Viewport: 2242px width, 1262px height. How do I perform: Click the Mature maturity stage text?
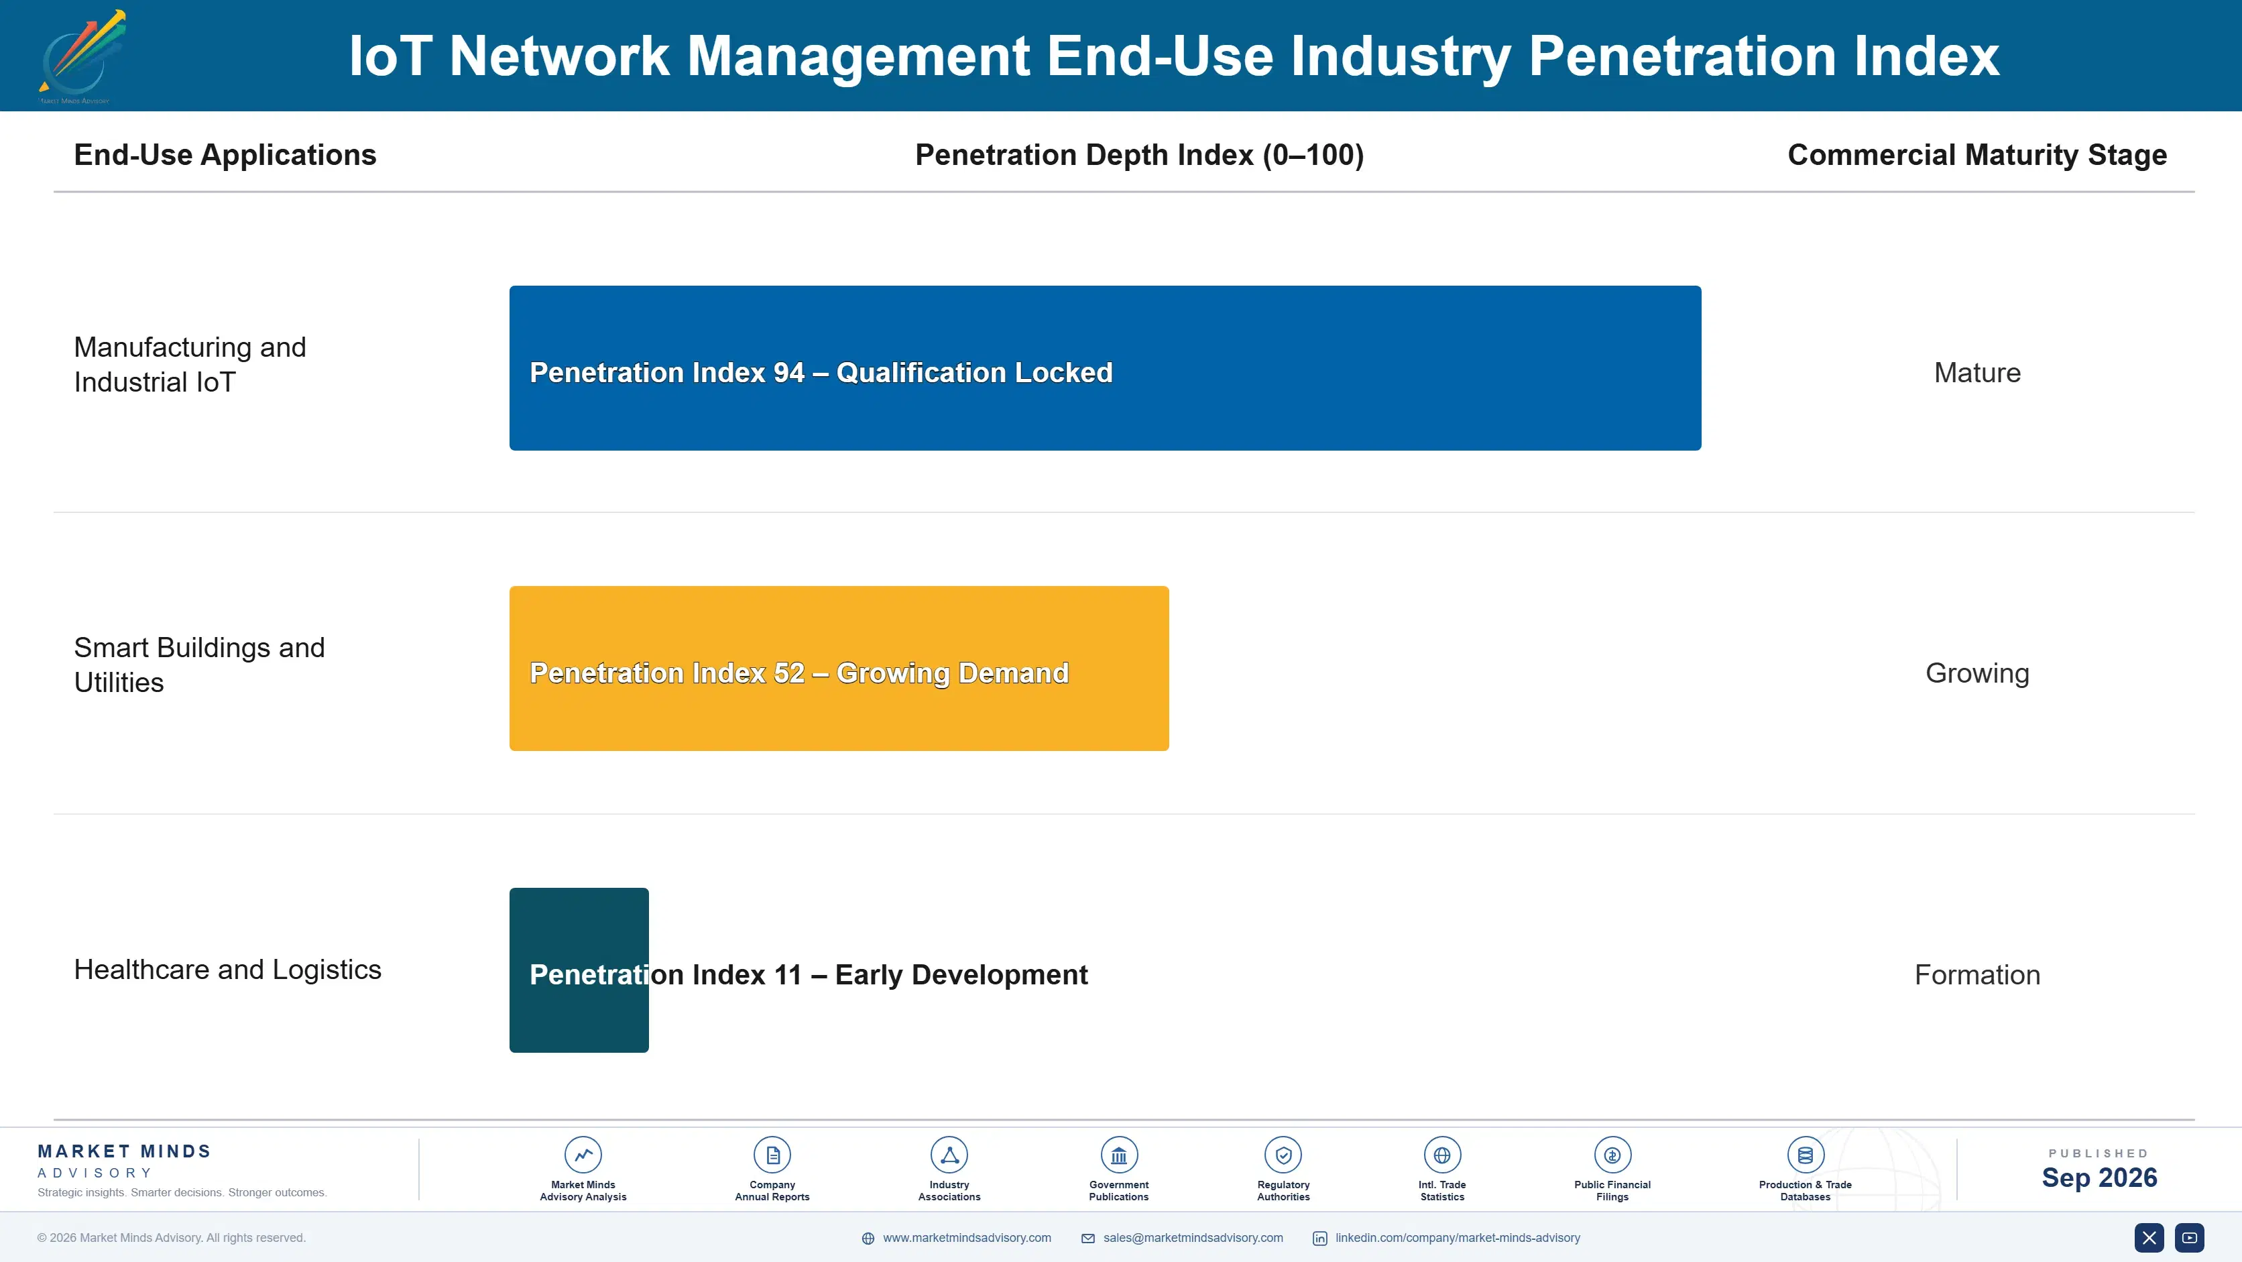[x=1976, y=373]
